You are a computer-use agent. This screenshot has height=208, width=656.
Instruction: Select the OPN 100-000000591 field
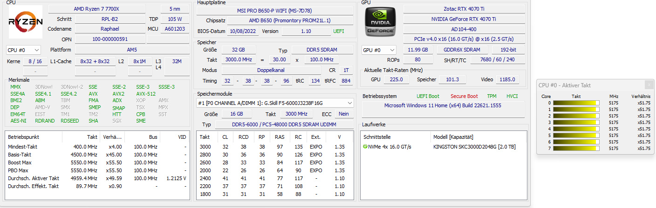tap(109, 39)
